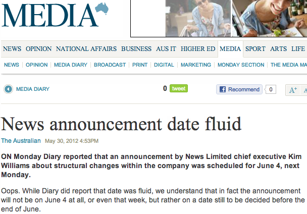Click the green tweet button
307x214 pixels.
click(x=179, y=88)
